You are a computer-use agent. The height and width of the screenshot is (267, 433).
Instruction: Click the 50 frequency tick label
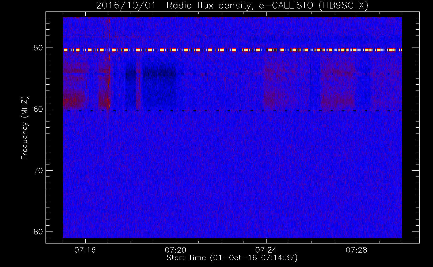(x=38, y=48)
